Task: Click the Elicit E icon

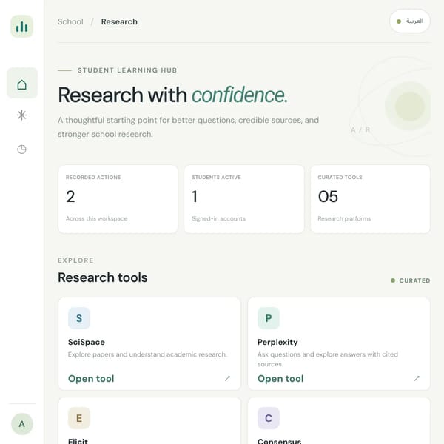Action: (x=79, y=418)
